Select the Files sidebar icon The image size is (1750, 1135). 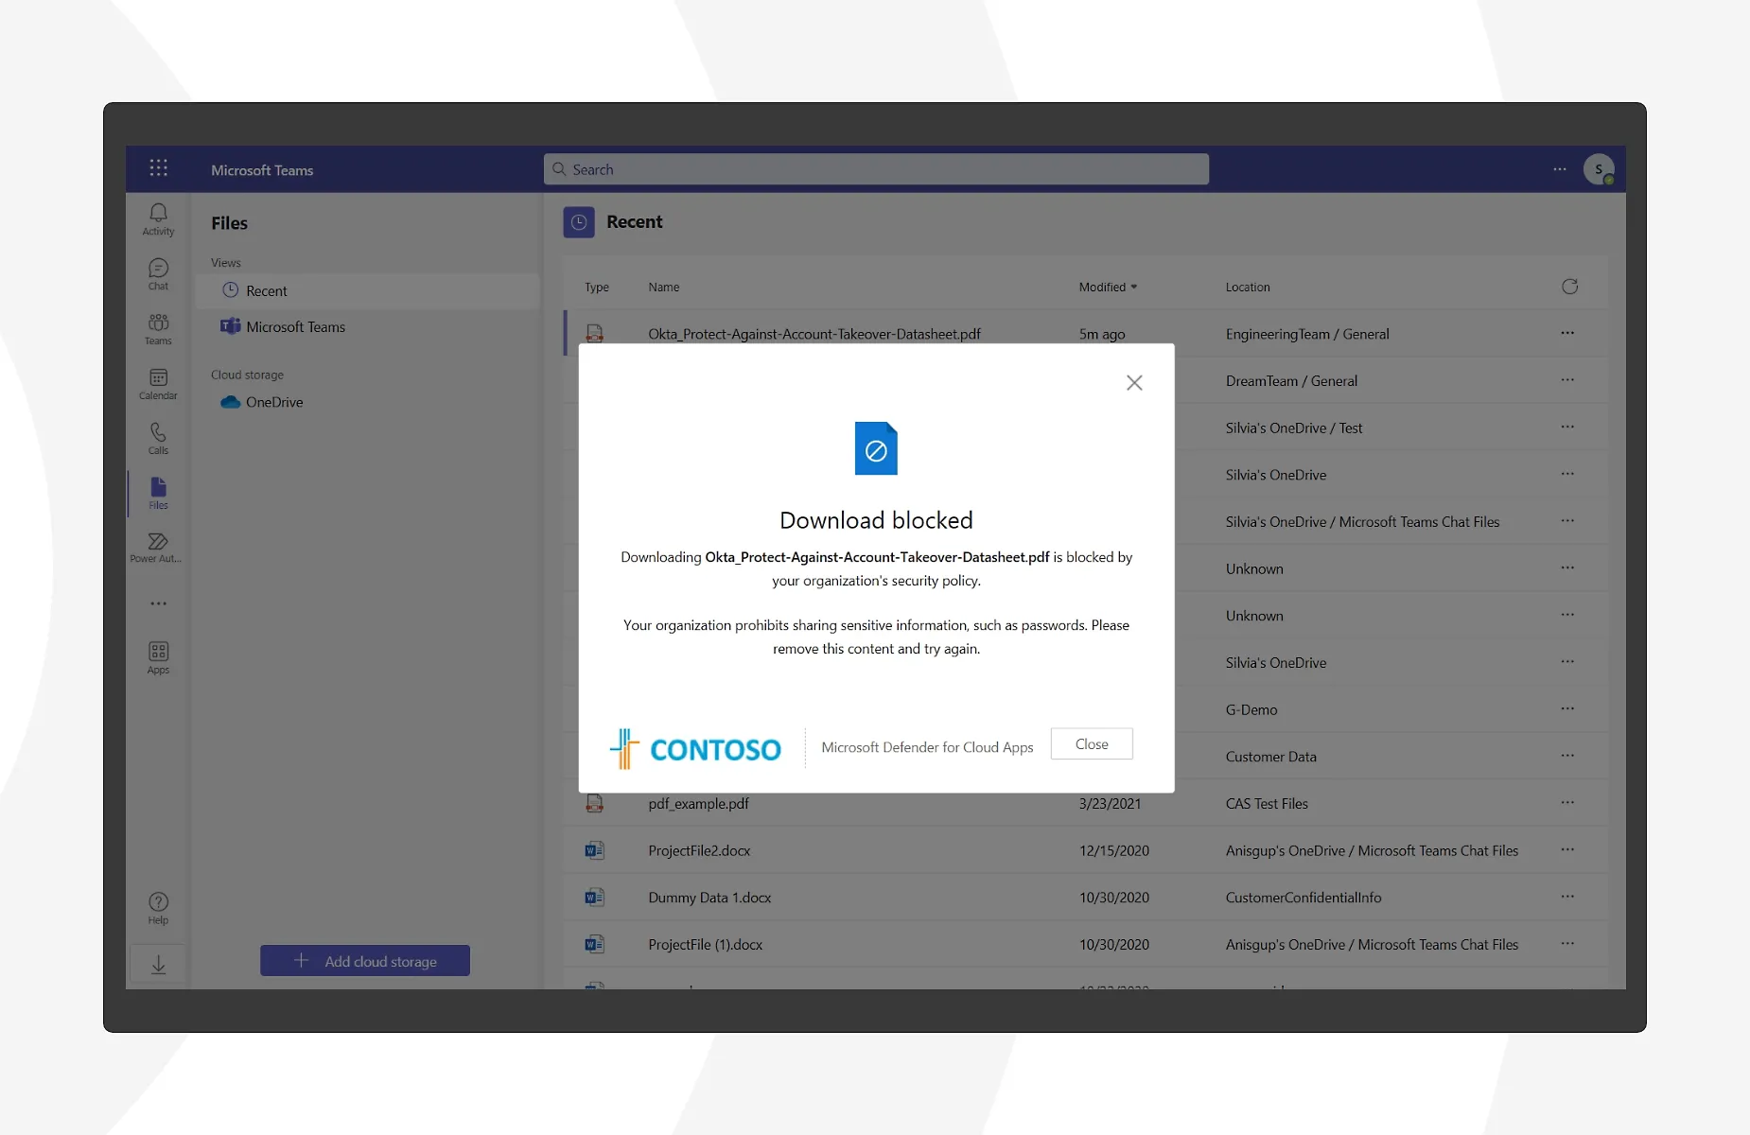(158, 494)
